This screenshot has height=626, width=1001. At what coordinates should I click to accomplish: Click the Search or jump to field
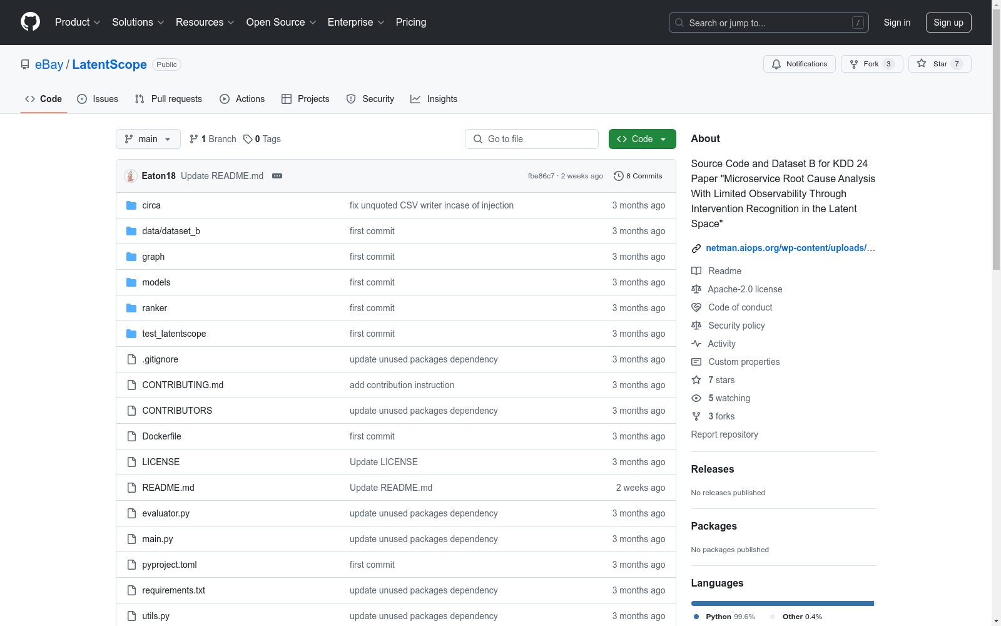pyautogui.click(x=769, y=23)
